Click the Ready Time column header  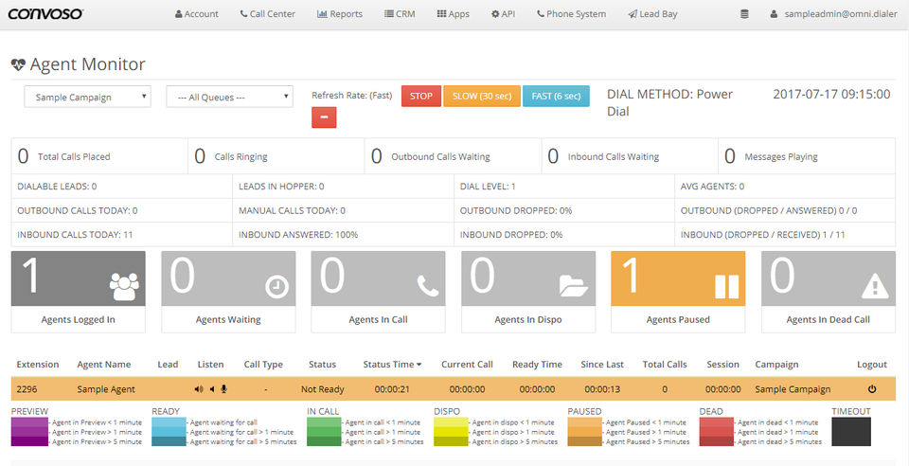537,365
